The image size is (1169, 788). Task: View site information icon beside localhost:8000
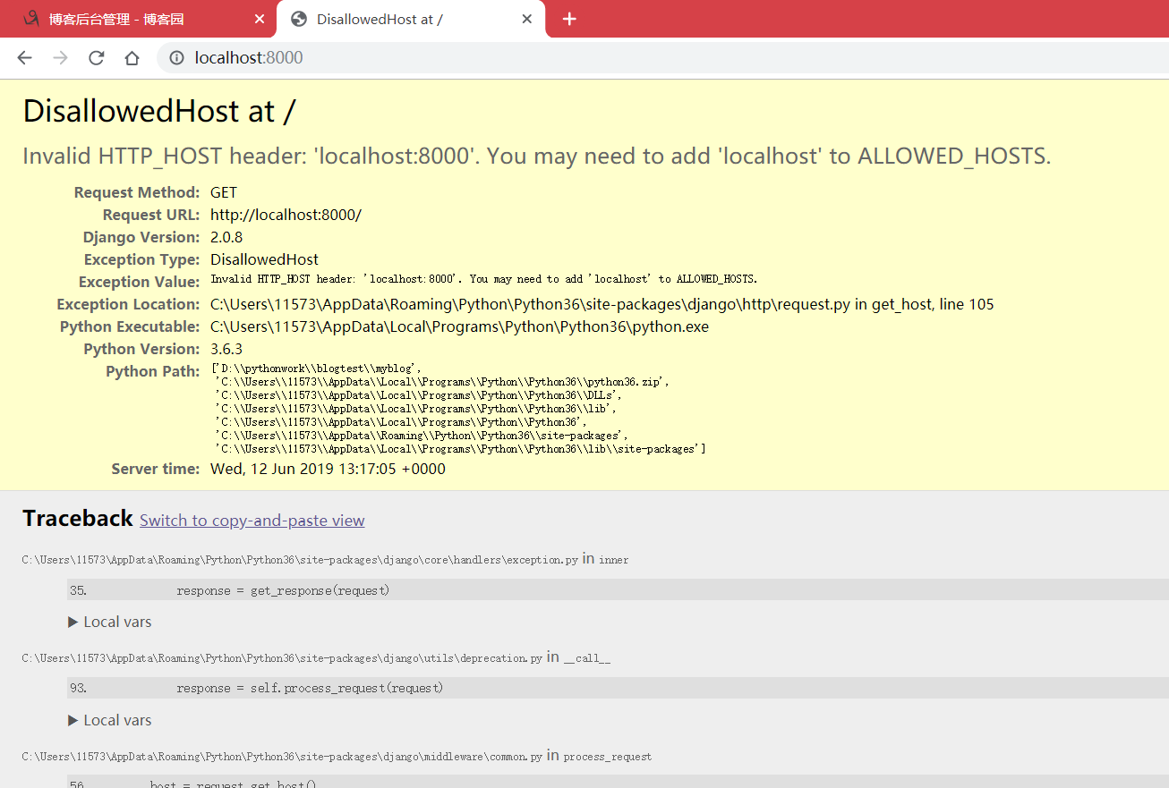click(x=177, y=58)
